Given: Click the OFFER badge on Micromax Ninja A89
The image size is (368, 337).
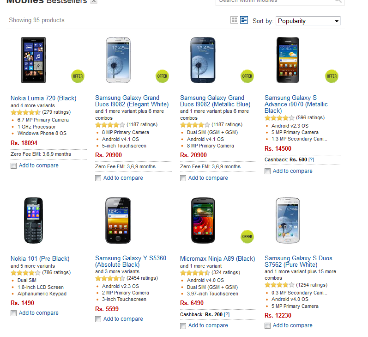Looking at the screenshot, I should 247,236.
